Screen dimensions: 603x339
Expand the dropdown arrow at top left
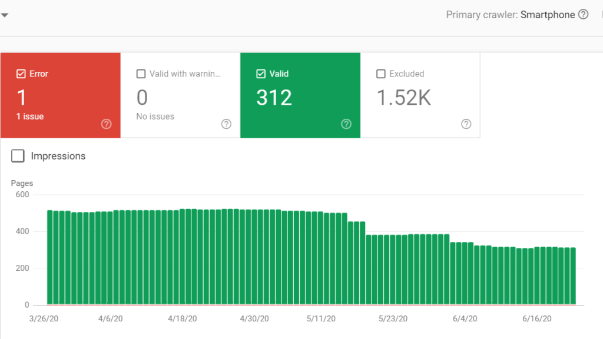coord(4,15)
